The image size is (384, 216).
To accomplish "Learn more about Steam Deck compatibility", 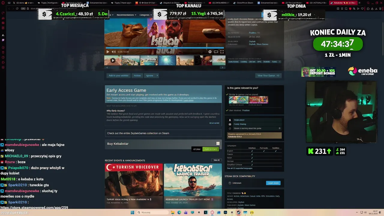I will click(x=273, y=183).
